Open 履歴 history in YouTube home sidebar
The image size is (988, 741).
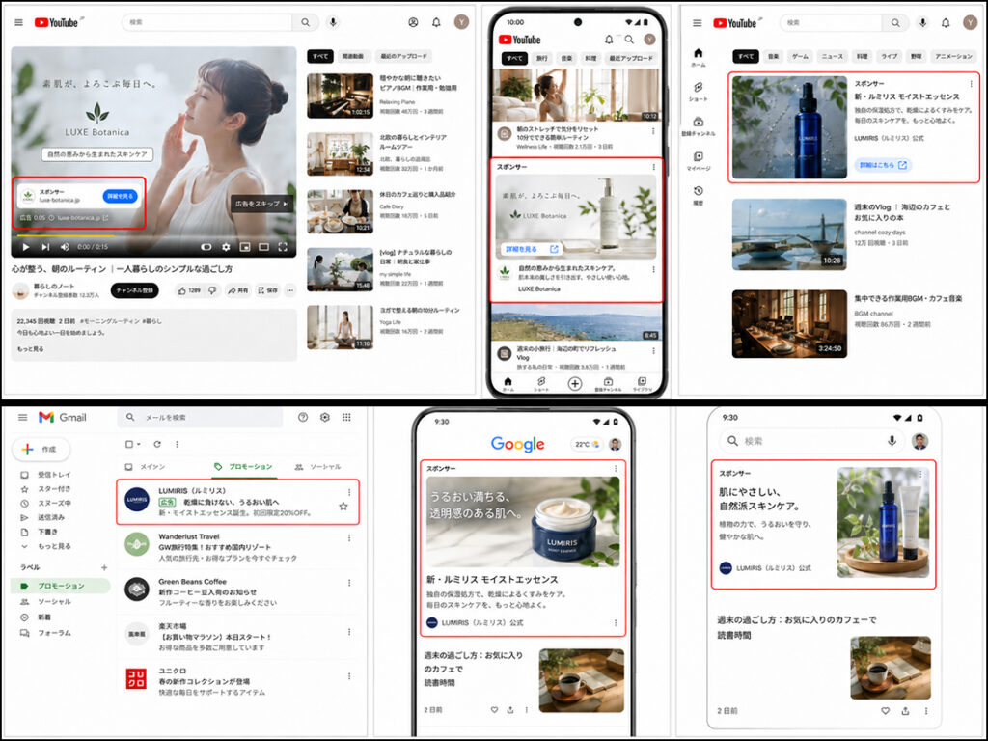699,195
